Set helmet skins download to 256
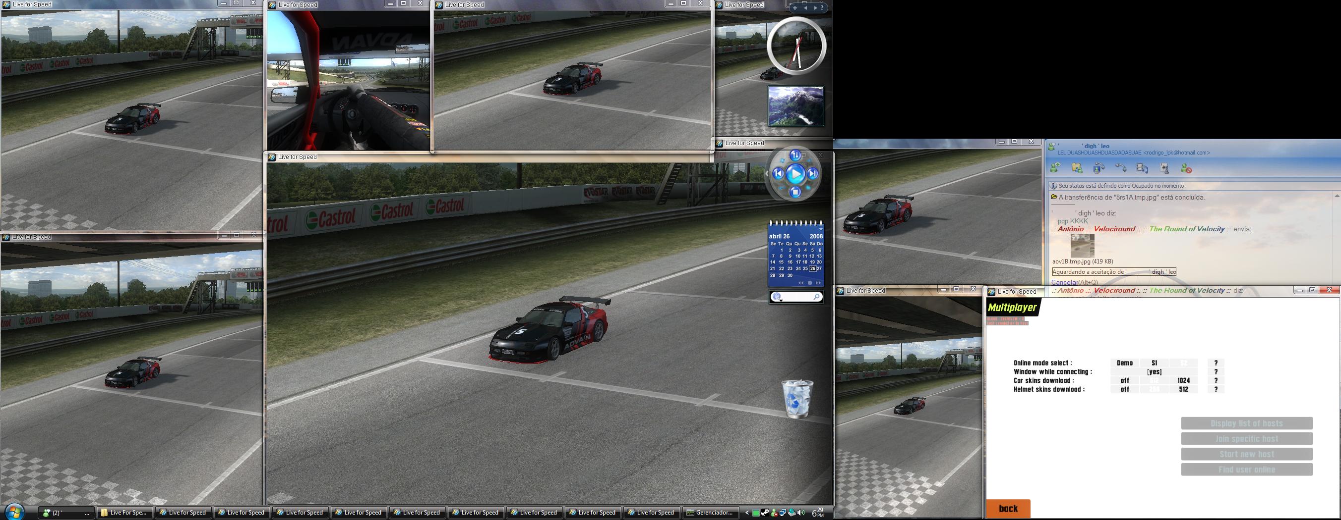 (x=1154, y=389)
